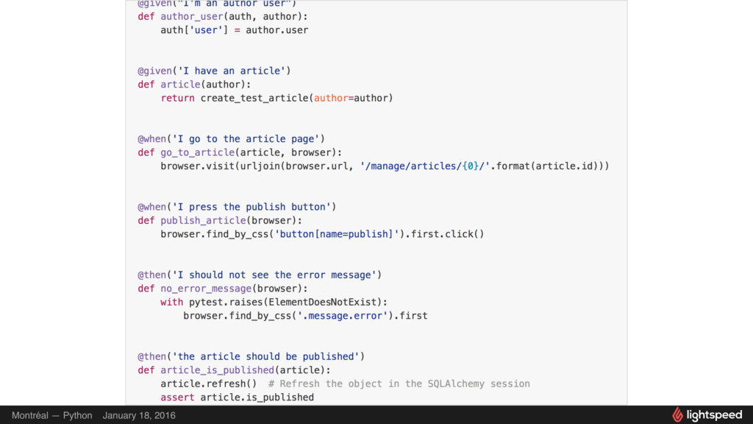Screen dimensions: 753x424
Task: Click the '# Refresh the object in the SQLAlchemy session' comment
Action: point(399,384)
